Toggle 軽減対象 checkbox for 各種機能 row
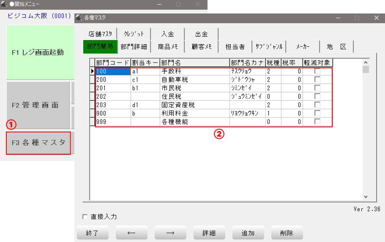The width and height of the screenshot is (385, 242). (317, 122)
